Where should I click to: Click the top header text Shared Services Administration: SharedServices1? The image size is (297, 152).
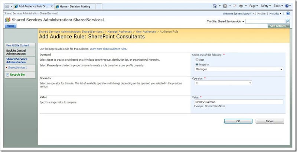click(x=31, y=13)
